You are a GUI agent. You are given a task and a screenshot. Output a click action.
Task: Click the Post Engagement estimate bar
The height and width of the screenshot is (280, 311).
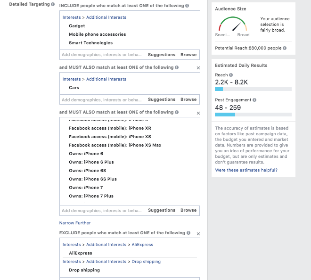point(254,115)
